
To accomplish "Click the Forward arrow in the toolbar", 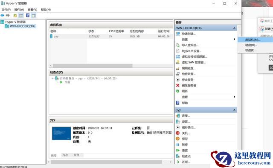I will 8,15.
